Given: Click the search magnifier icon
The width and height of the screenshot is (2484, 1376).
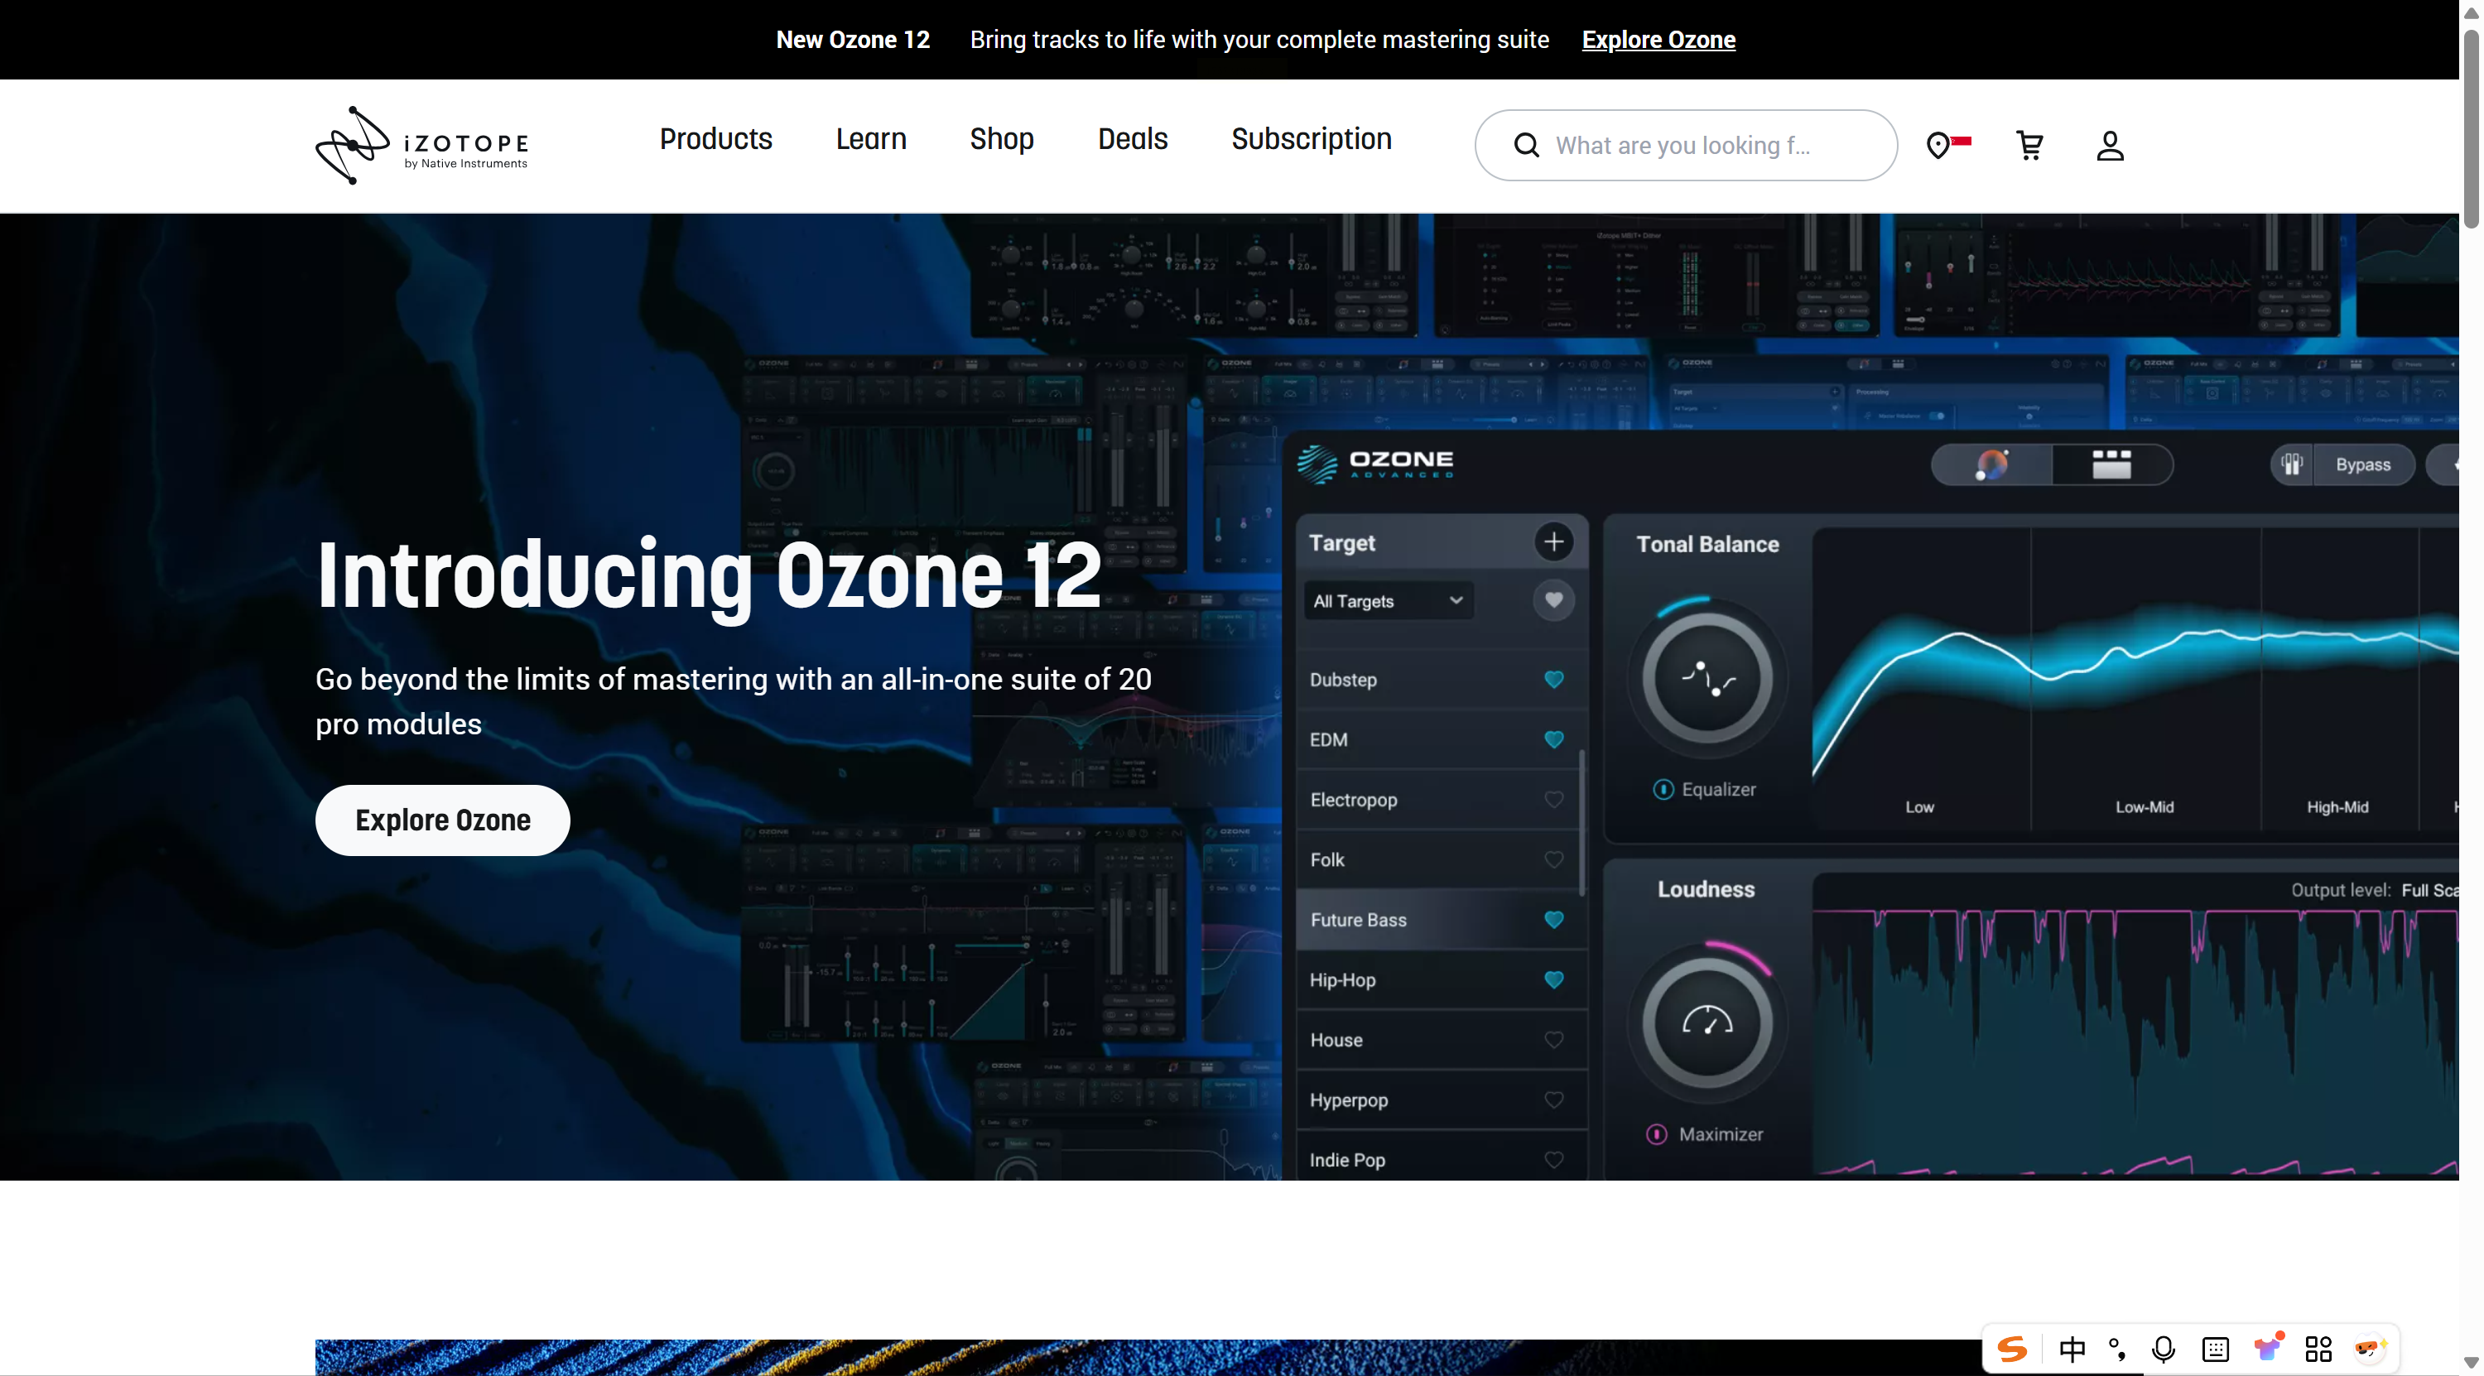Looking at the screenshot, I should 1527,146.
